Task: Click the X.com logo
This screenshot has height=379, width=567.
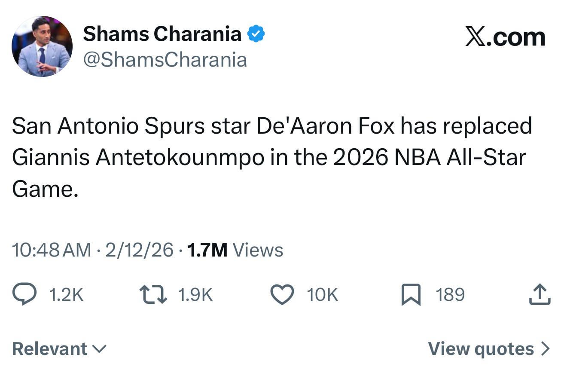Action: (x=504, y=37)
